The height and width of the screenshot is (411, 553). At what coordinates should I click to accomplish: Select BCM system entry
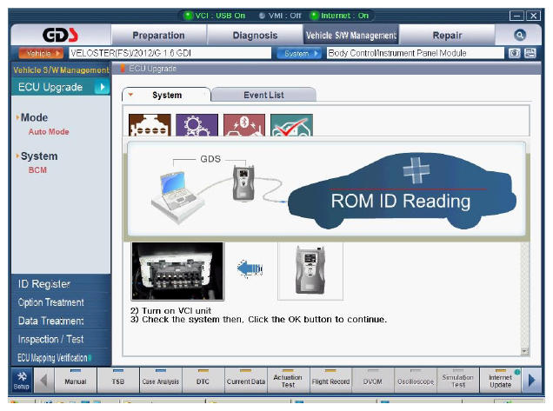[x=37, y=170]
